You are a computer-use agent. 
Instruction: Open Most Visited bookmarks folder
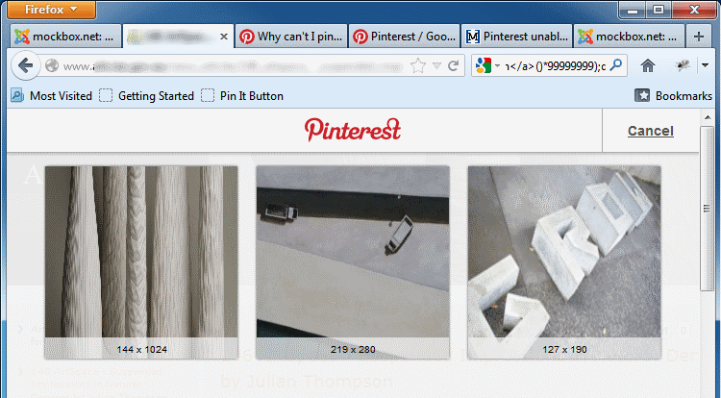52,95
